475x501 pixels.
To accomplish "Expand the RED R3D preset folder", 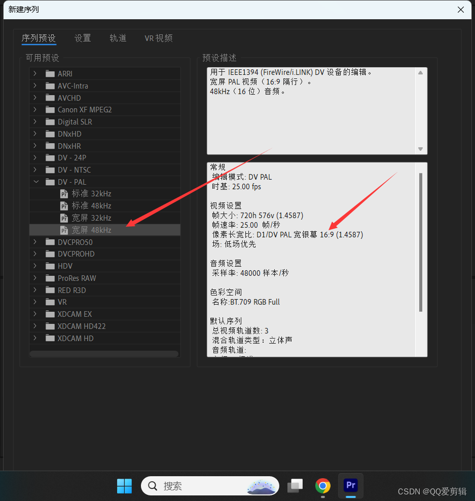I will tap(35, 290).
